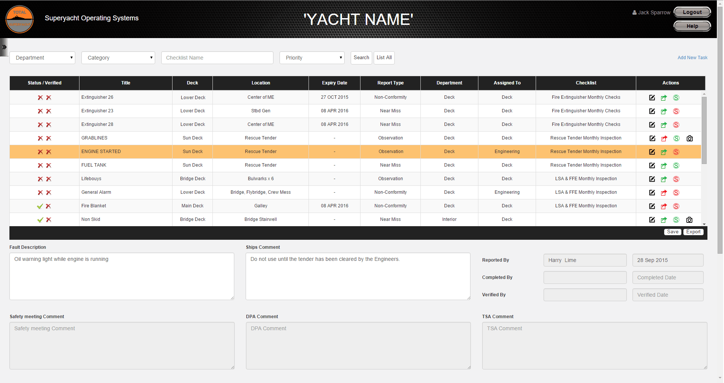
Task: Click the edit icon for Extinguisher 26
Action: [652, 98]
